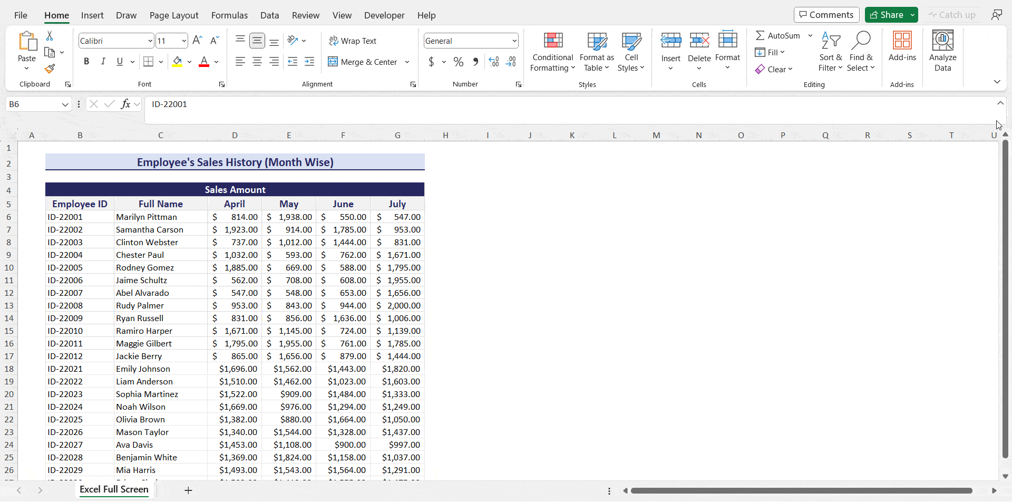
Task: Toggle Merge & Center on selection
Action: click(363, 62)
